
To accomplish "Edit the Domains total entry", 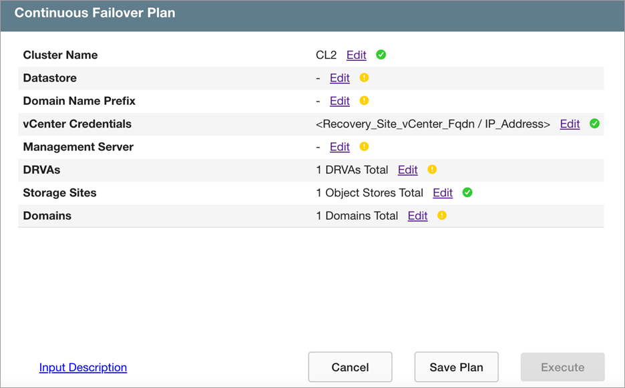I will pos(418,216).
